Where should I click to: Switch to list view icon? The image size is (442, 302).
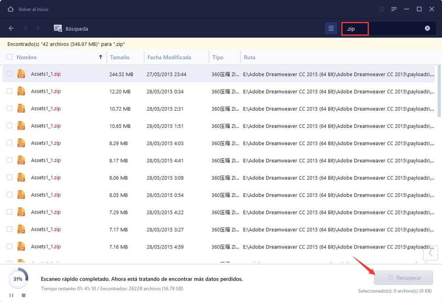coord(331,28)
